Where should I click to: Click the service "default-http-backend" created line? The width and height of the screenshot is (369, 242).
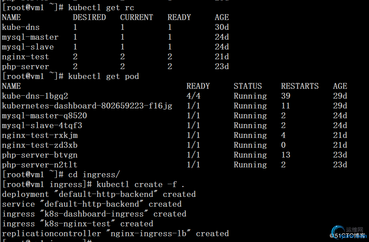pyautogui.click(x=92, y=204)
